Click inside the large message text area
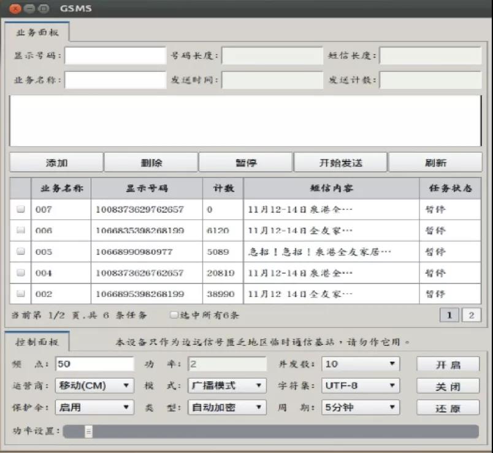 click(x=245, y=120)
